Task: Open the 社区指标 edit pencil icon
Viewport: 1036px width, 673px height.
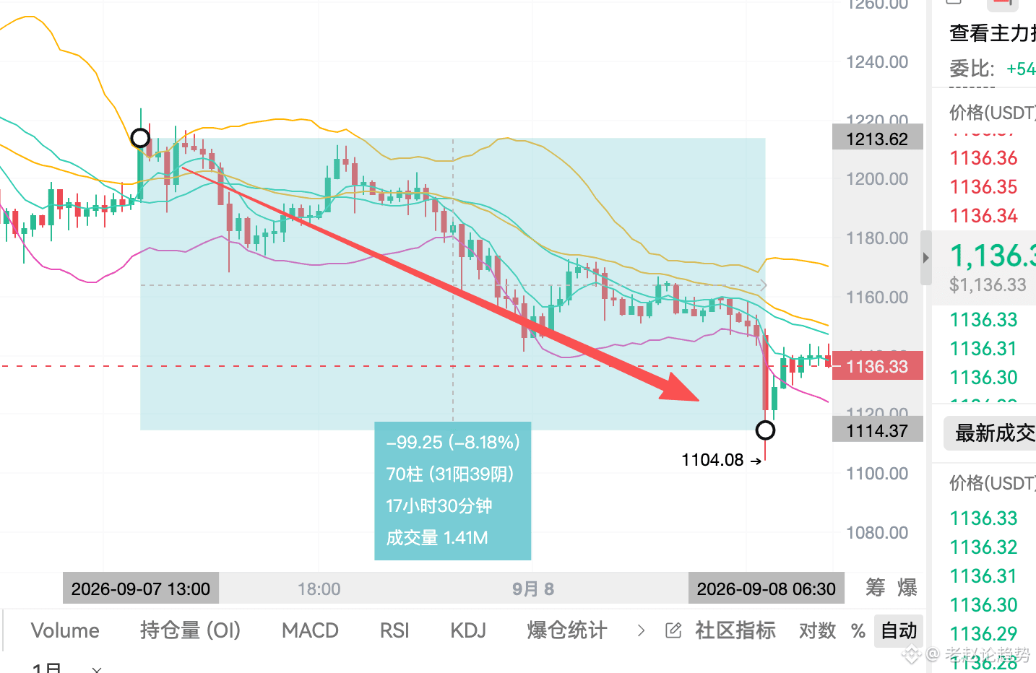Action: pos(673,630)
